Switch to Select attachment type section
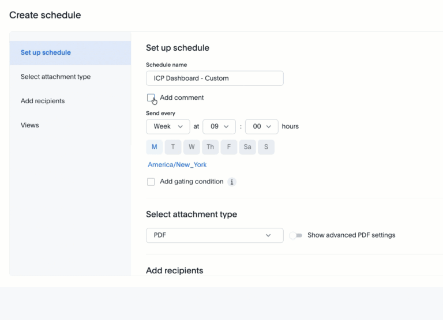443x320 pixels. [x=55, y=77]
